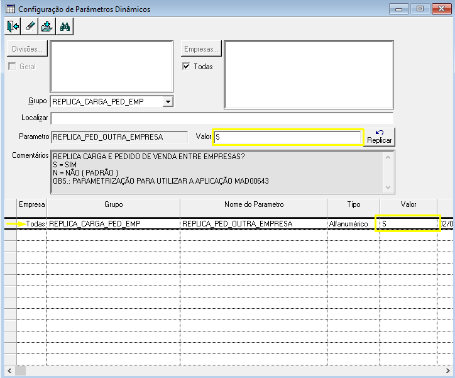
Task: Click the Nome do Parametro column header
Action: click(254, 204)
